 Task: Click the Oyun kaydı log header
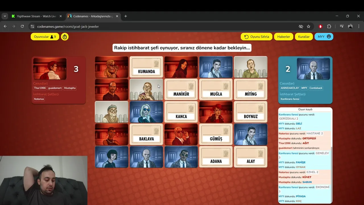pyautogui.click(x=305, y=109)
